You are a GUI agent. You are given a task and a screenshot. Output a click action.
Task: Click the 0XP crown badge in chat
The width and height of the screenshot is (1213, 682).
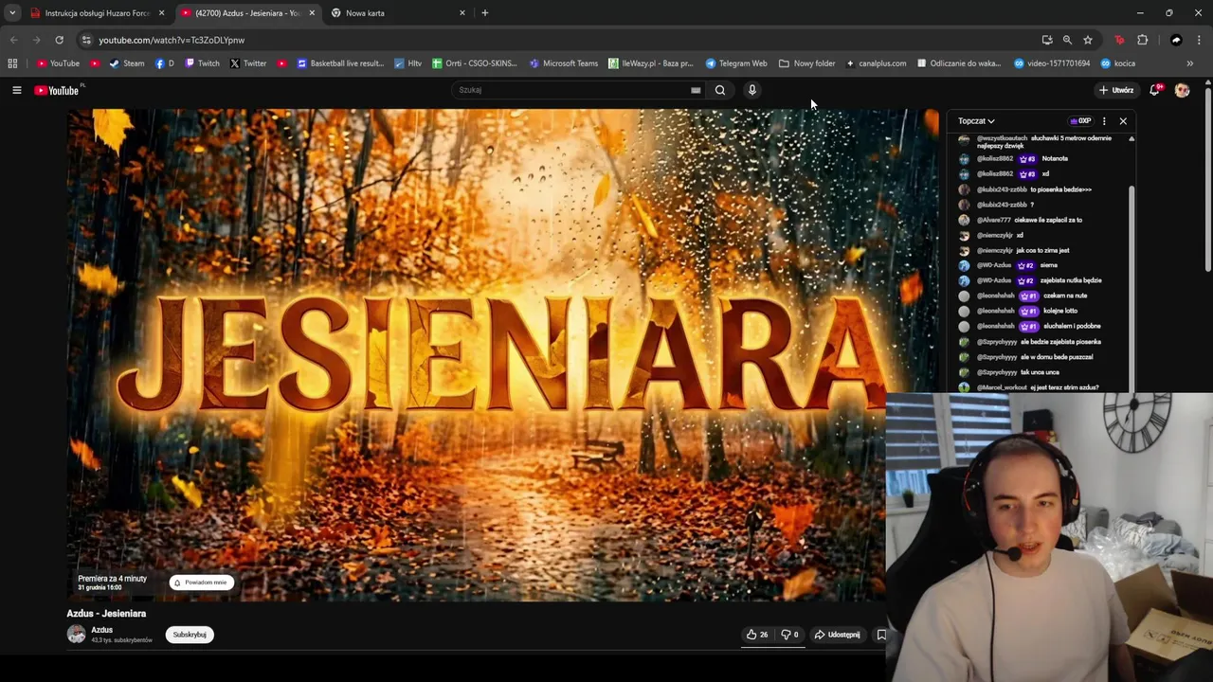(x=1080, y=121)
